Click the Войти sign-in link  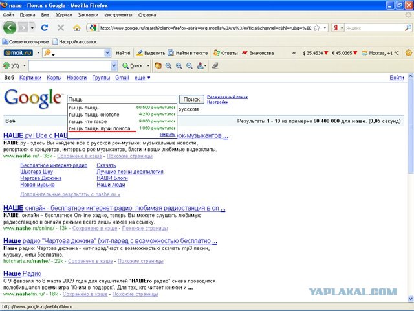pyautogui.click(x=397, y=78)
